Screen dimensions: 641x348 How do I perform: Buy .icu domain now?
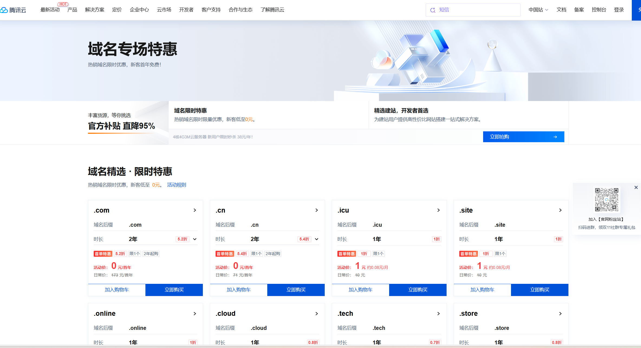(418, 290)
